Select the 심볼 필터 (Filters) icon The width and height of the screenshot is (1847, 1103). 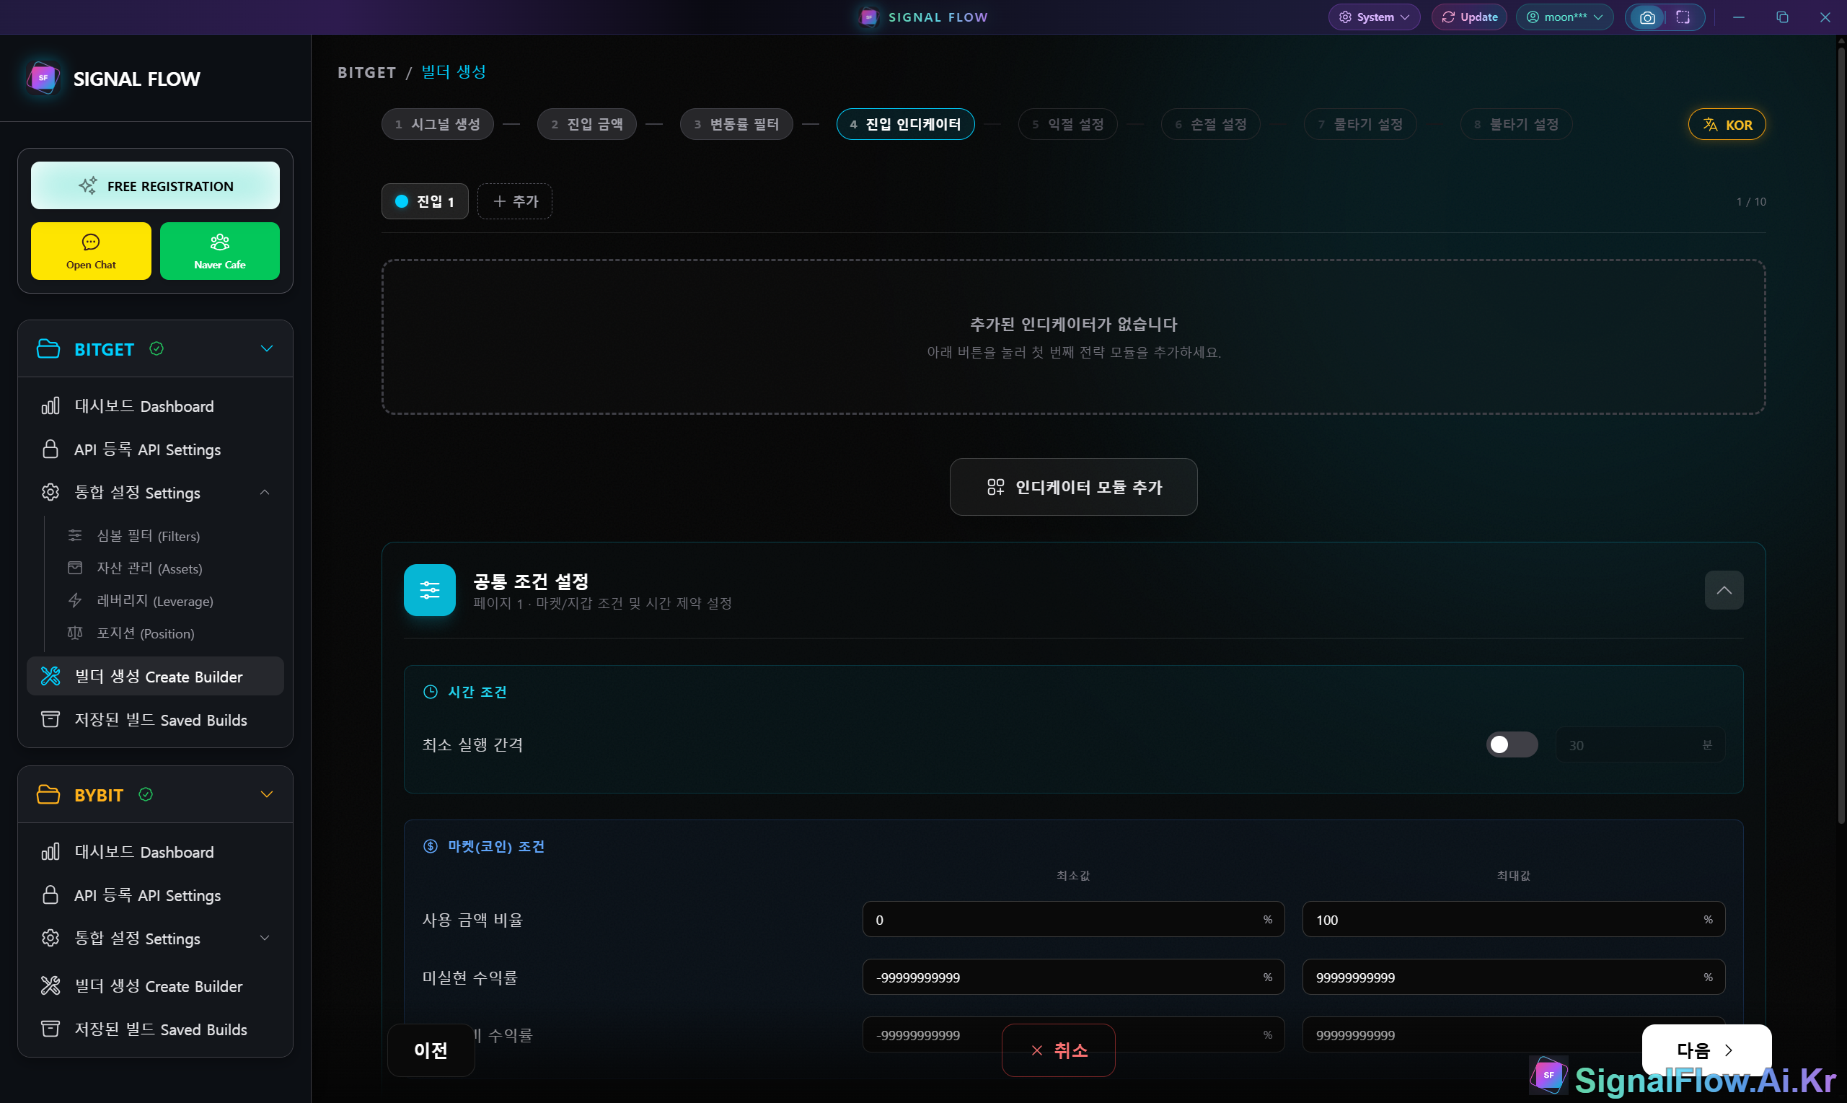[75, 535]
